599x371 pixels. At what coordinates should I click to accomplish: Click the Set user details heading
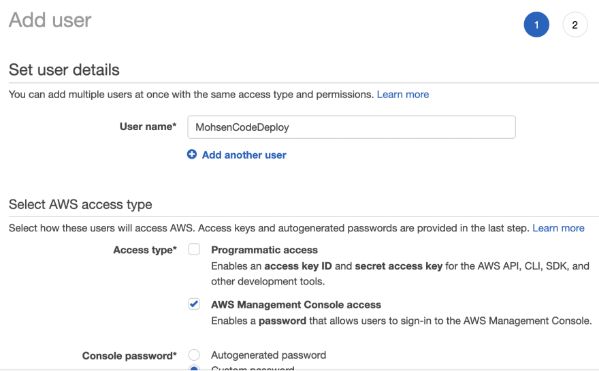click(x=64, y=70)
